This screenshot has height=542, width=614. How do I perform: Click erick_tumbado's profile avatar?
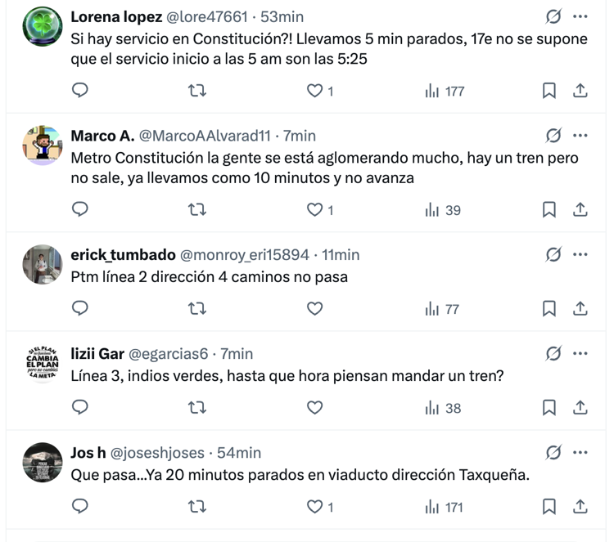(x=43, y=265)
